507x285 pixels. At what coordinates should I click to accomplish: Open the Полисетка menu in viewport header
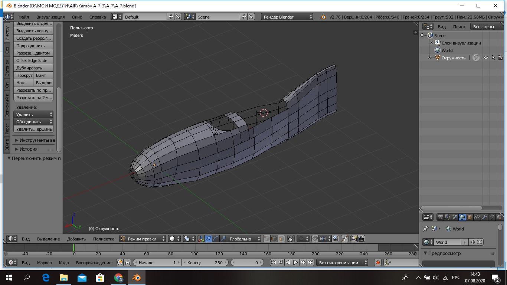pos(104,239)
